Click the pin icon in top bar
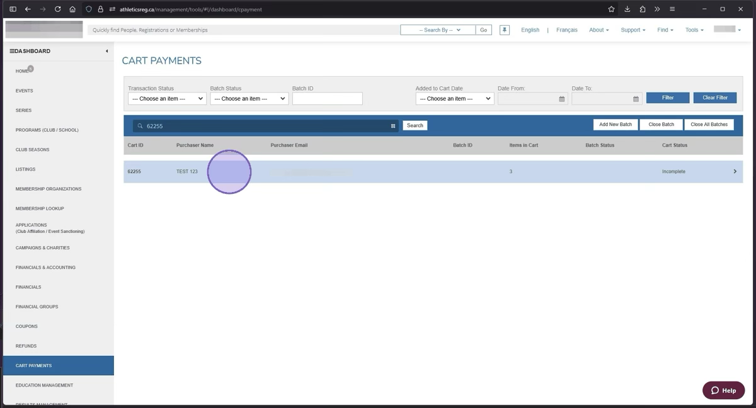The height and width of the screenshot is (408, 756). 505,30
